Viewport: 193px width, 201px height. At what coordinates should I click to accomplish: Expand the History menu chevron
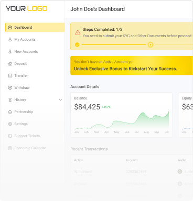coord(60,100)
